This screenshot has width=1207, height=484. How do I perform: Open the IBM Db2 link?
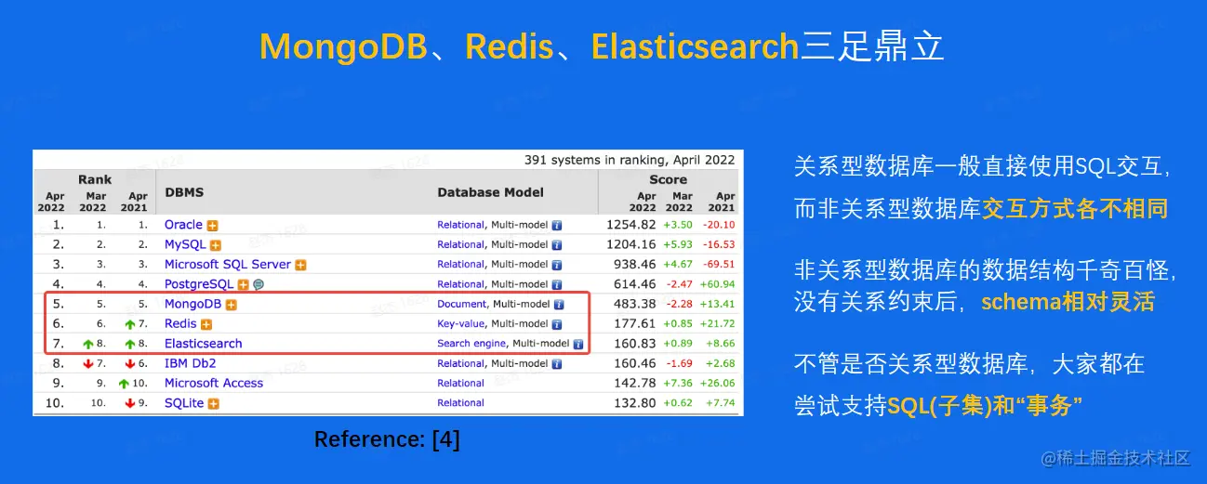click(x=190, y=363)
